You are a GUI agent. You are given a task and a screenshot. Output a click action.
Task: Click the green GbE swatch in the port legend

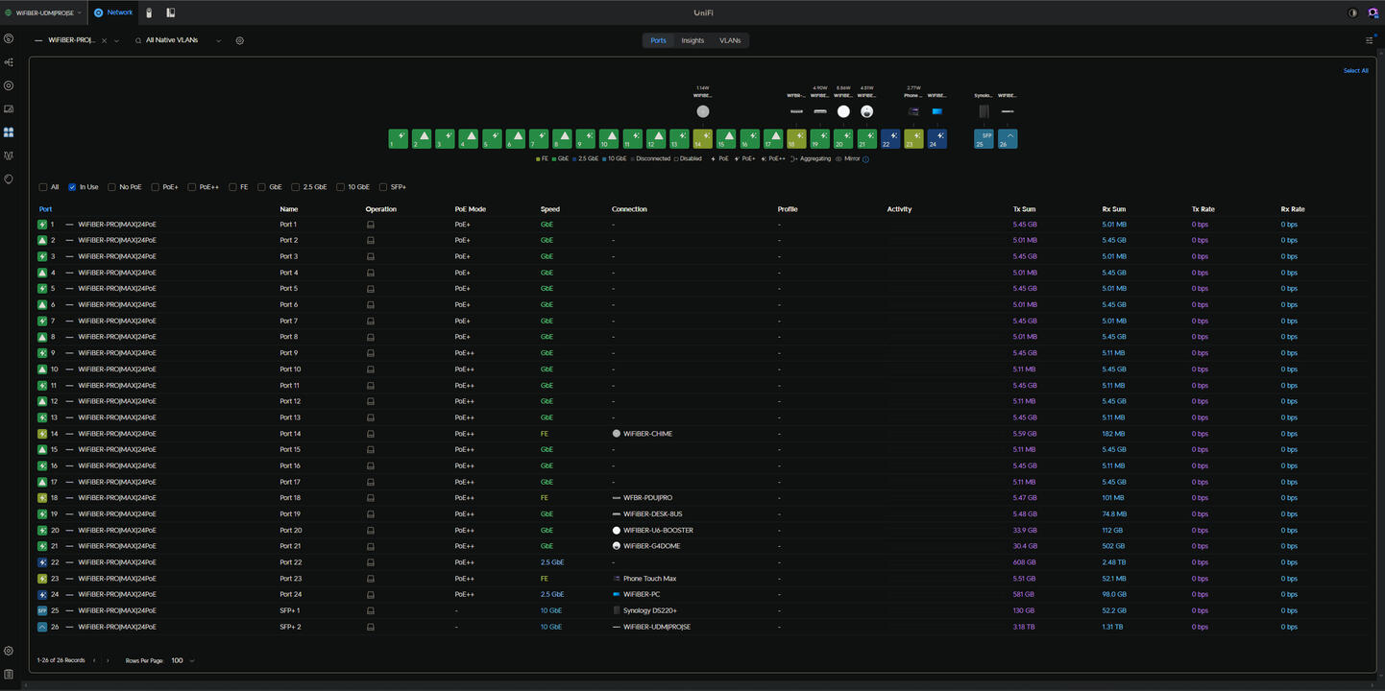(553, 158)
